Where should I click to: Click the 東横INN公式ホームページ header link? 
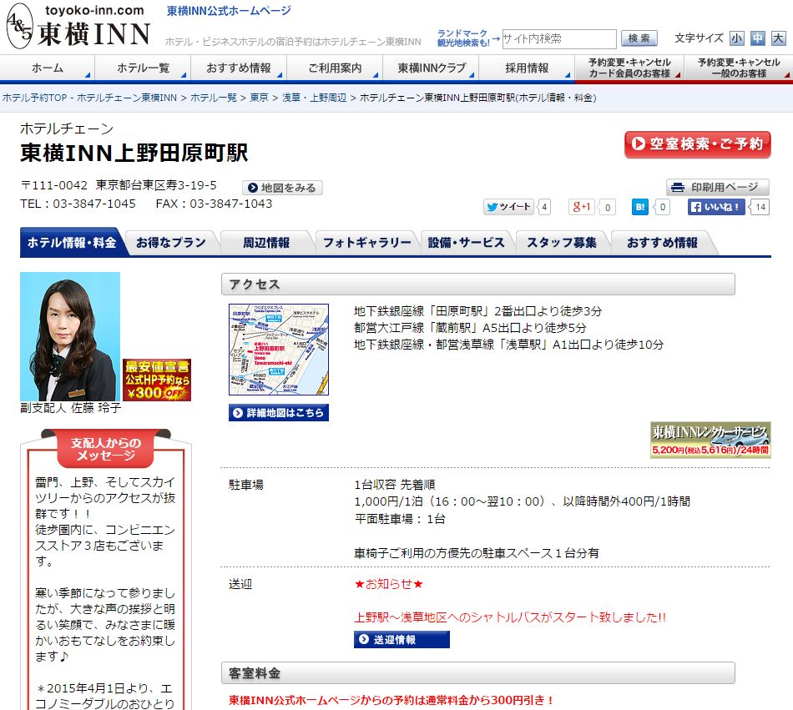[229, 11]
